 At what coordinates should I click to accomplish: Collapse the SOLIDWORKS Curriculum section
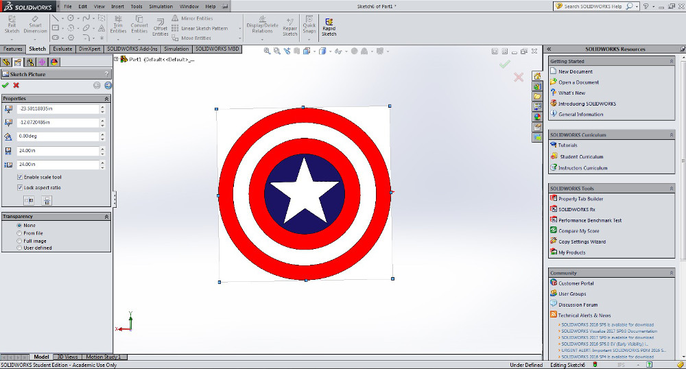[x=672, y=135]
